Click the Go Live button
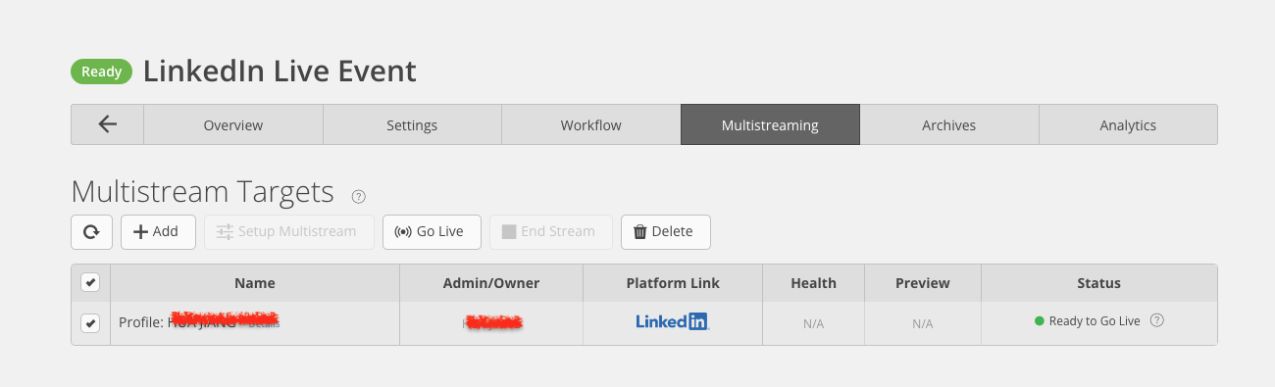The image size is (1275, 387). pyautogui.click(x=432, y=231)
